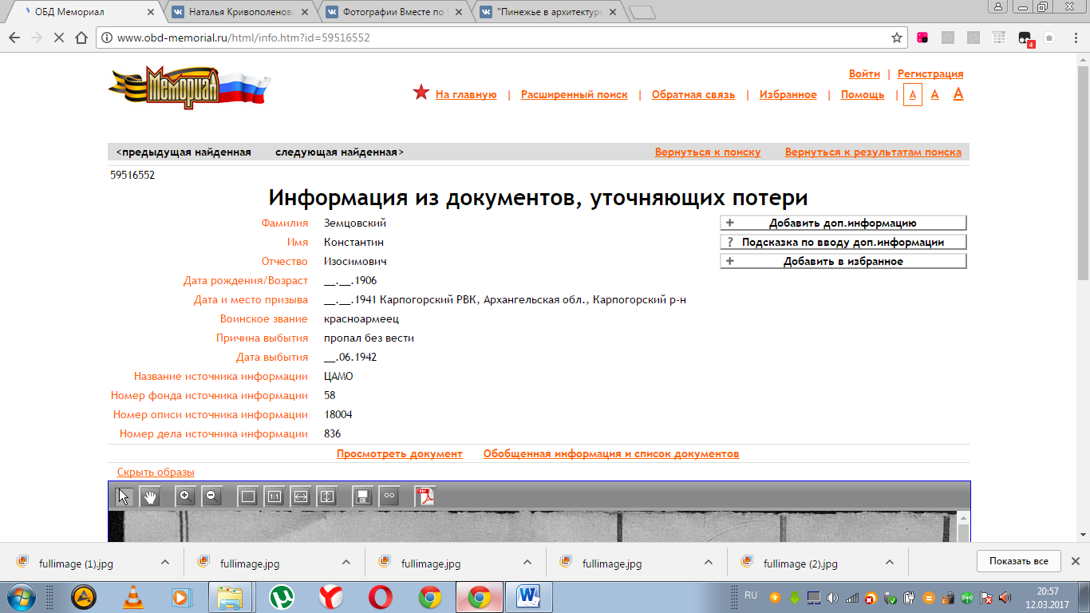The height and width of the screenshot is (613, 1090).
Task: Set viewer to 1:1 actual size
Action: click(x=274, y=496)
